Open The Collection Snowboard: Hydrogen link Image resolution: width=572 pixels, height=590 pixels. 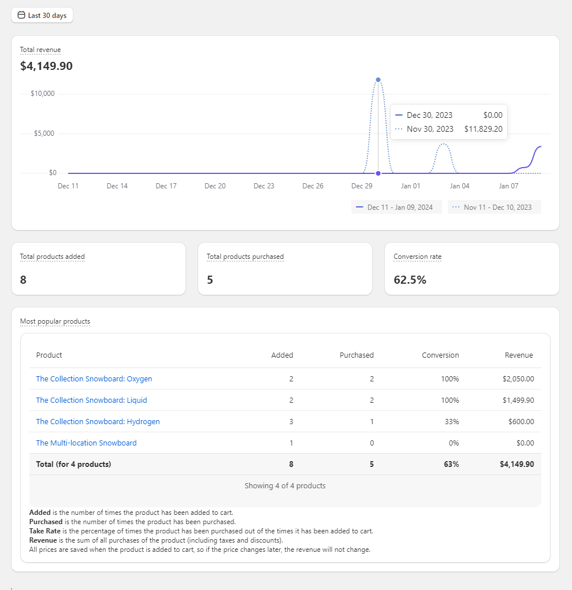coord(98,422)
